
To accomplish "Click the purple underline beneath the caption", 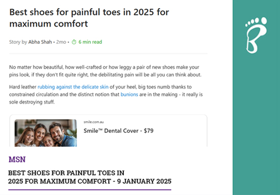I will tap(89, 190).
